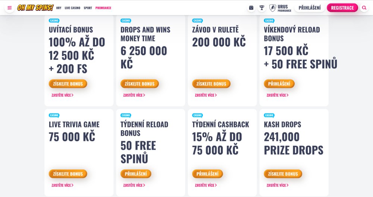Screen dimensions: 373x197
Task: Open the Sport menu item
Action: [88, 8]
